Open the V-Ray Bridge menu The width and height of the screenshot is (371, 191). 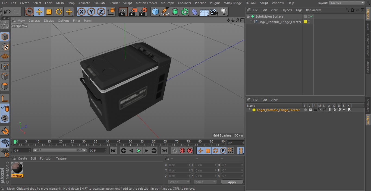[x=233, y=3]
